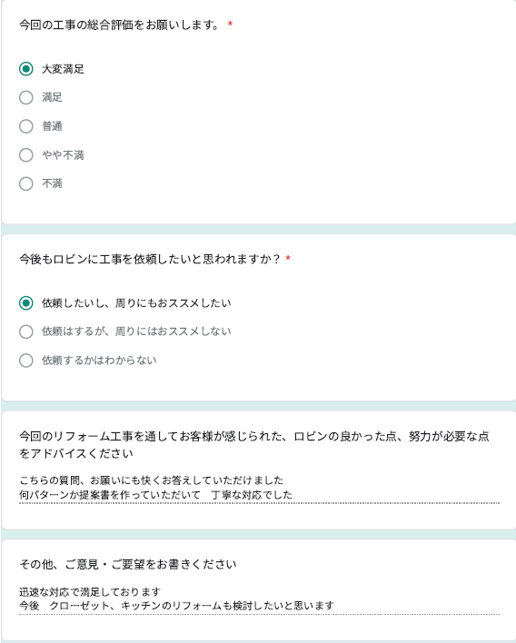The height and width of the screenshot is (643, 516).
Task: Click the その他、ご意見・ご要望 question heading
Action: pyautogui.click(x=127, y=564)
